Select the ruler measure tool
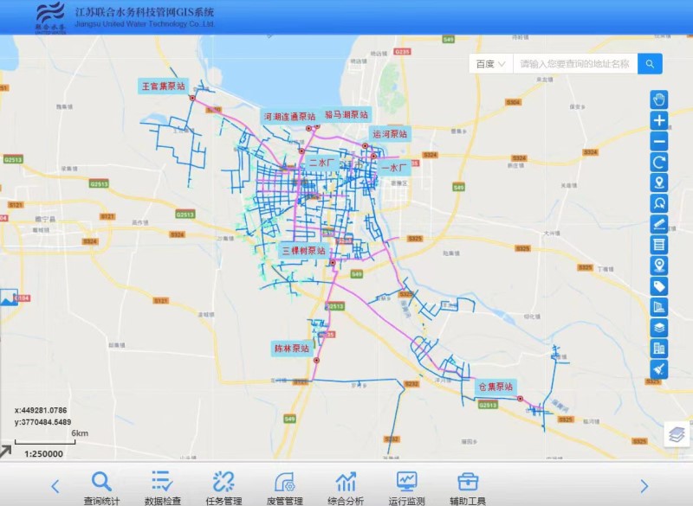 (x=658, y=224)
